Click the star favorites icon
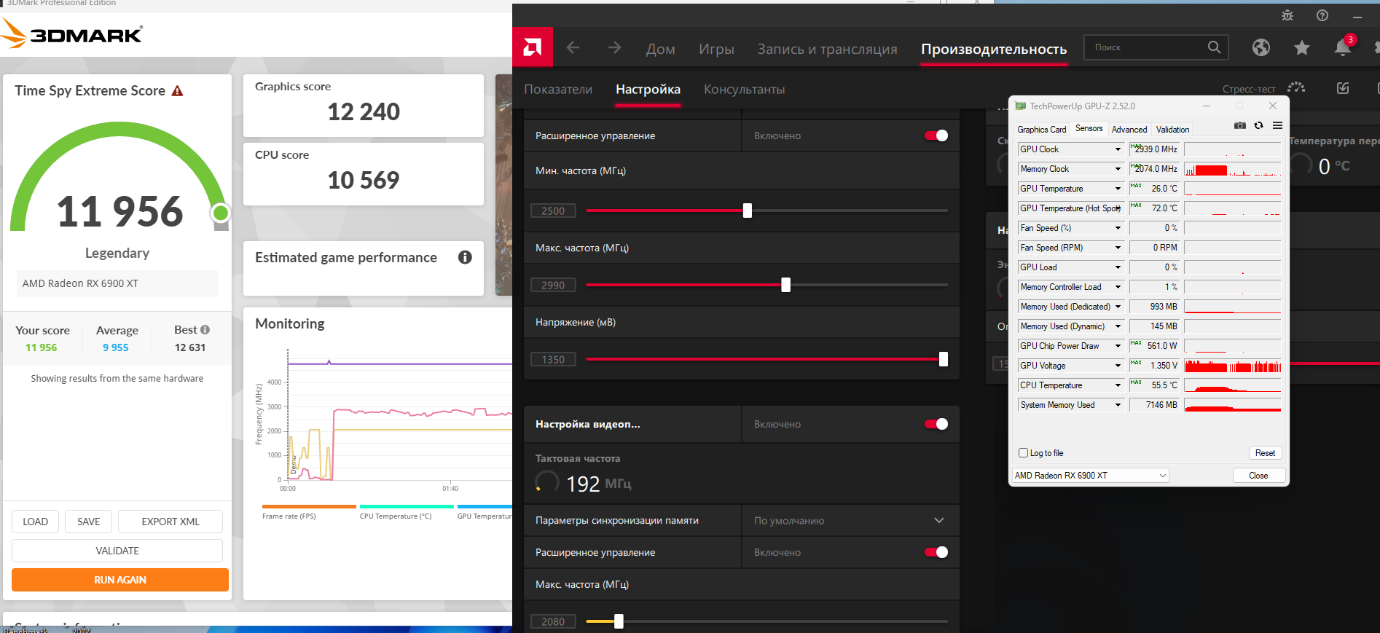1380x633 pixels. (1302, 48)
